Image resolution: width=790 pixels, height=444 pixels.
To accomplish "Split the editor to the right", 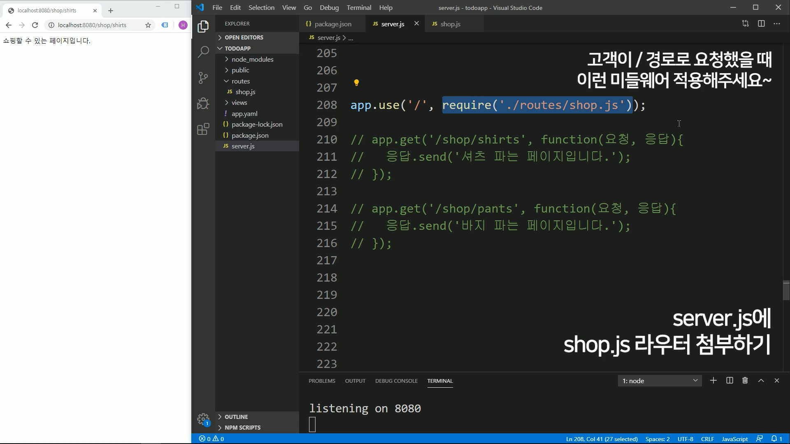I will (761, 24).
